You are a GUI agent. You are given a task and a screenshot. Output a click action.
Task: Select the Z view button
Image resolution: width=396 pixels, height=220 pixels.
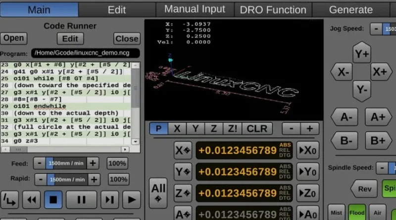click(x=214, y=129)
